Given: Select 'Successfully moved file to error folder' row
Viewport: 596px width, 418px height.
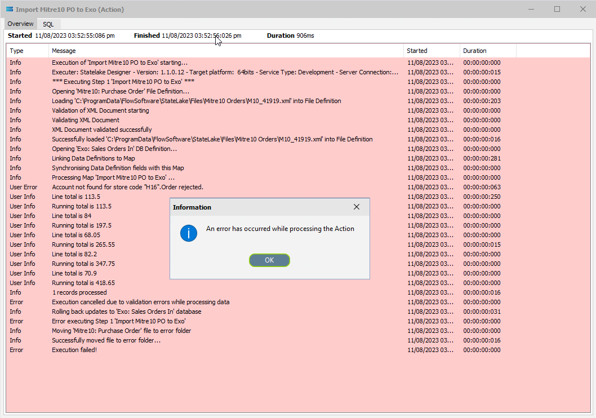Looking at the screenshot, I should [298, 340].
